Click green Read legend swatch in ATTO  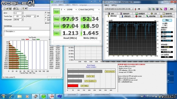[38, 39]
